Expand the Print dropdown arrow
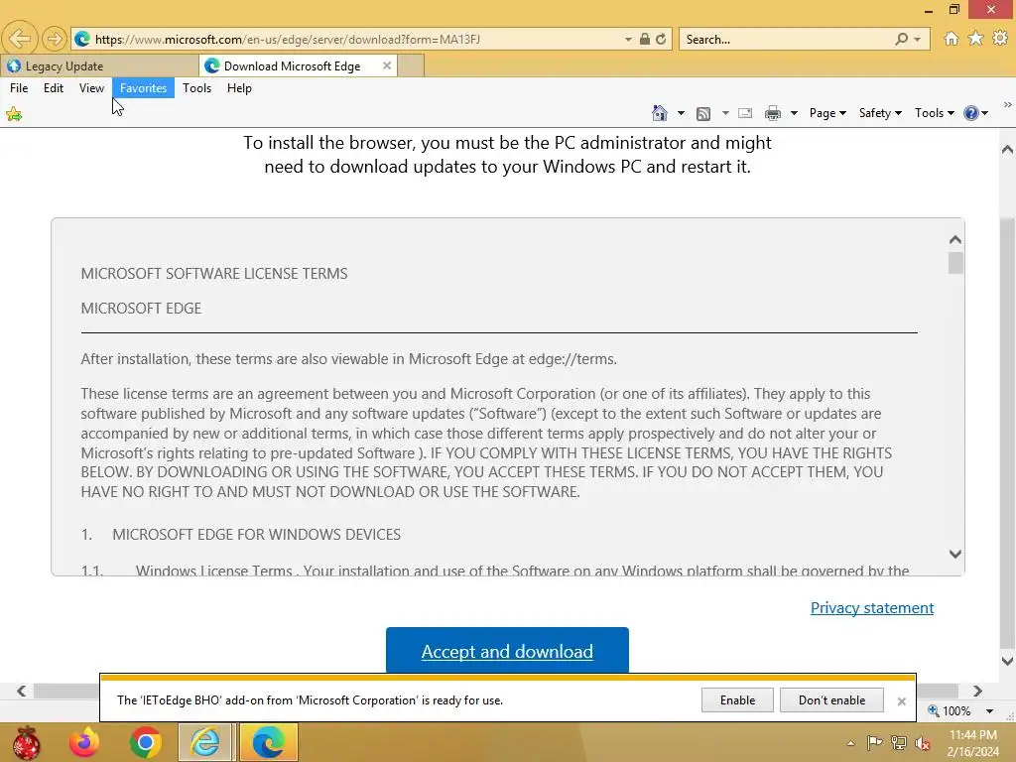This screenshot has height=762, width=1016. (x=794, y=113)
